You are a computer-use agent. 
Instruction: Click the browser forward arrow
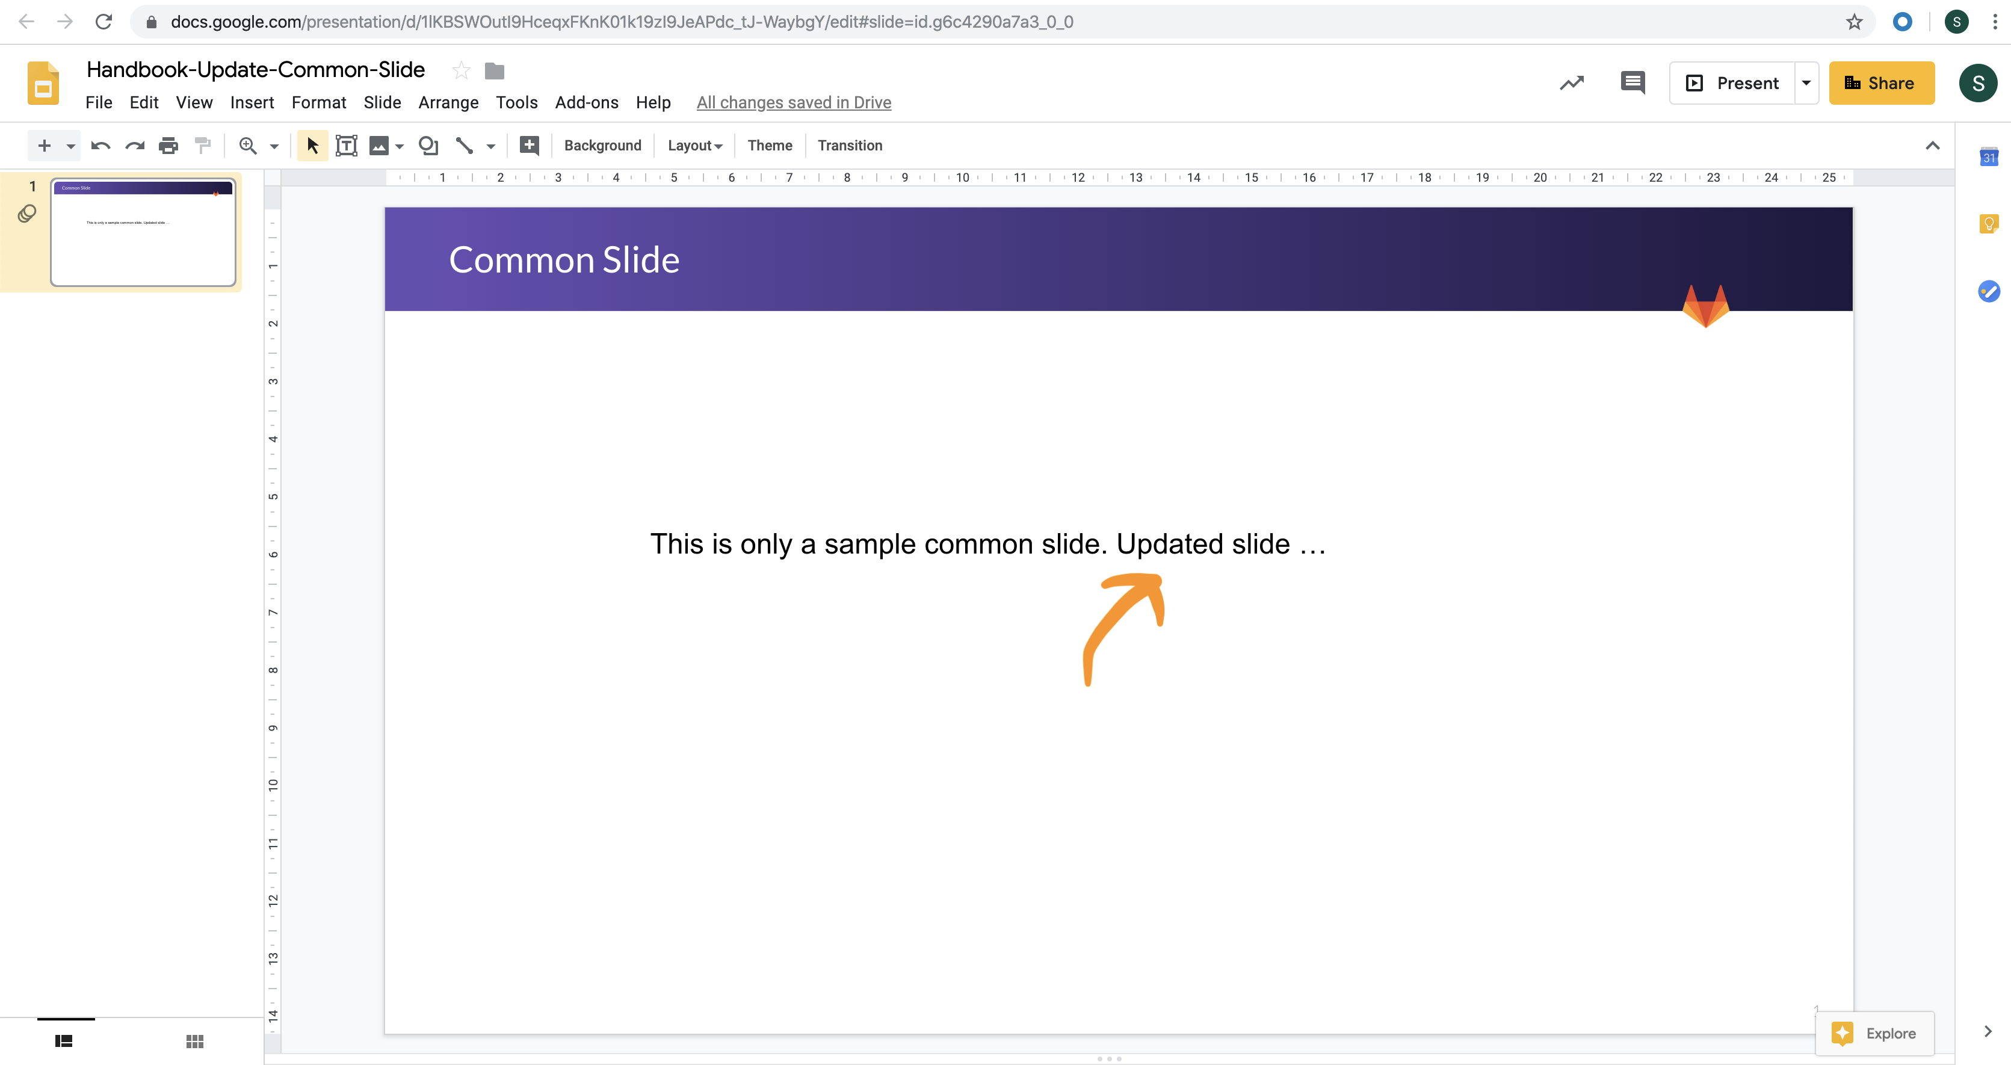[x=65, y=22]
